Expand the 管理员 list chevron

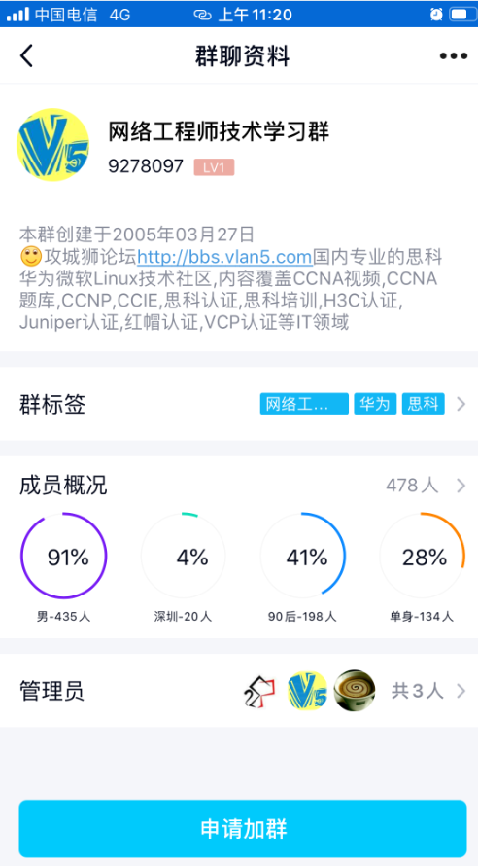(x=461, y=691)
